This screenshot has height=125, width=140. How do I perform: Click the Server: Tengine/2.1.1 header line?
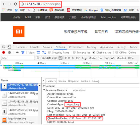click(x=61, y=122)
